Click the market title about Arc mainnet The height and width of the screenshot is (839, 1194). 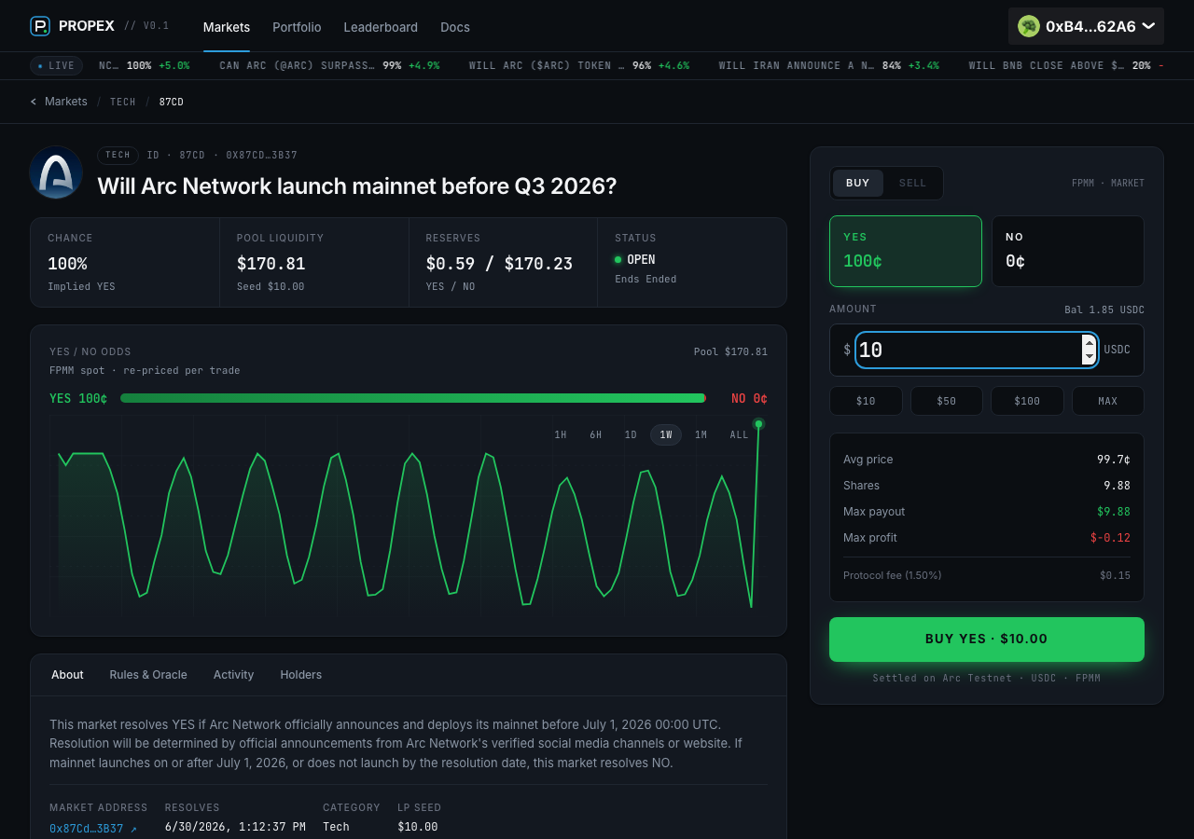tap(357, 186)
